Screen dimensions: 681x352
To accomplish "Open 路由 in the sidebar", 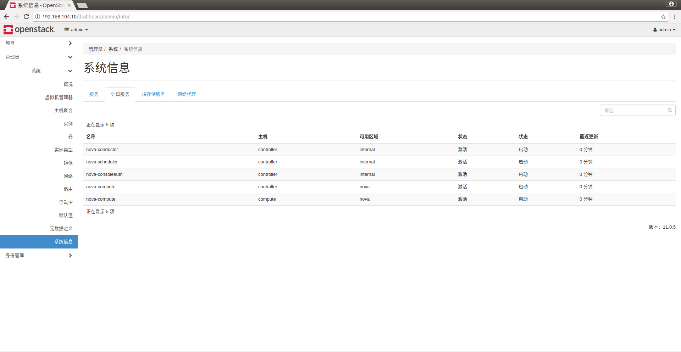I will click(x=68, y=189).
